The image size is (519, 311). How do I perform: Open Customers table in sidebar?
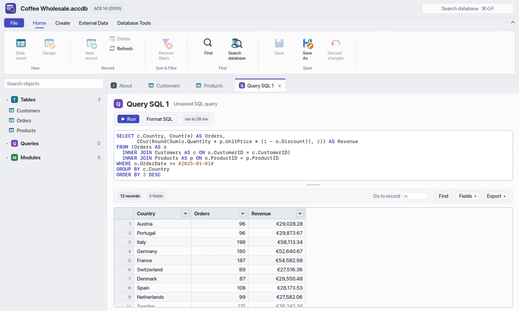tap(28, 111)
